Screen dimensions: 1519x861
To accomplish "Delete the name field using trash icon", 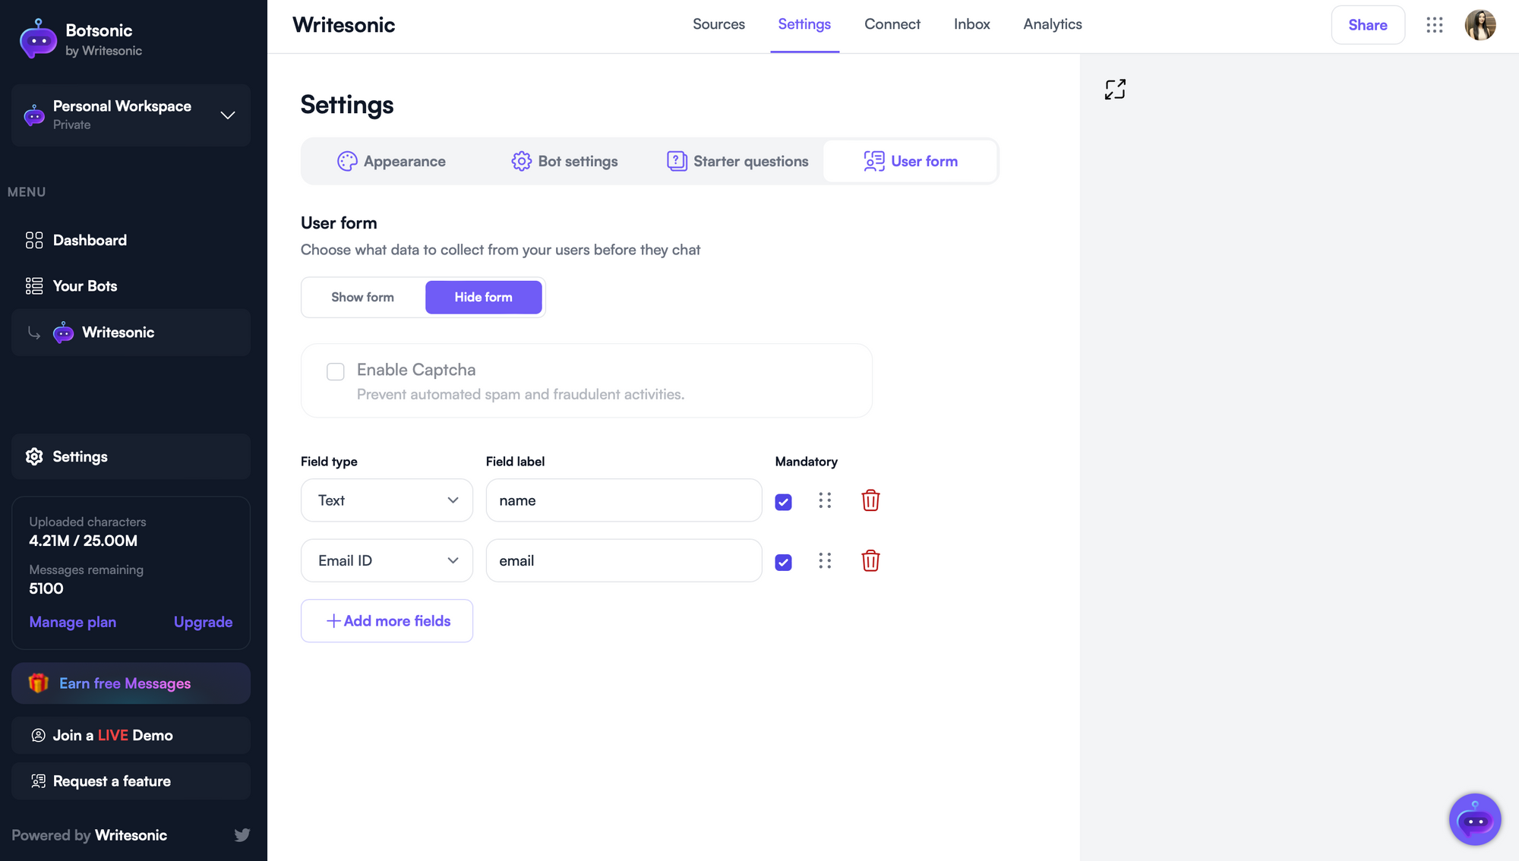I will click(x=870, y=500).
